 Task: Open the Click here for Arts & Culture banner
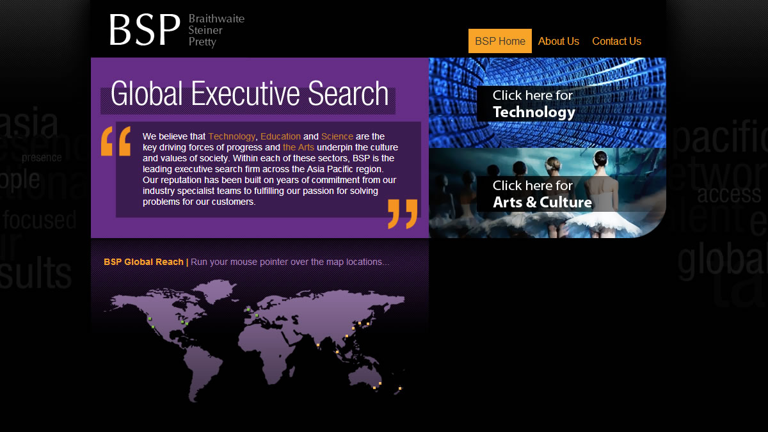coord(547,193)
